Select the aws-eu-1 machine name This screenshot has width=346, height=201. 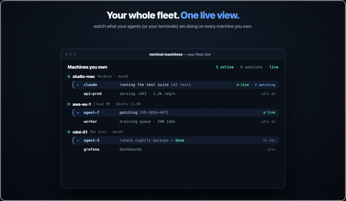[x=82, y=104]
